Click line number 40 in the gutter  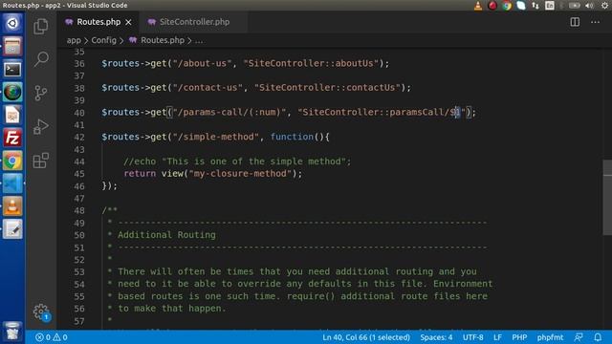tap(78, 113)
